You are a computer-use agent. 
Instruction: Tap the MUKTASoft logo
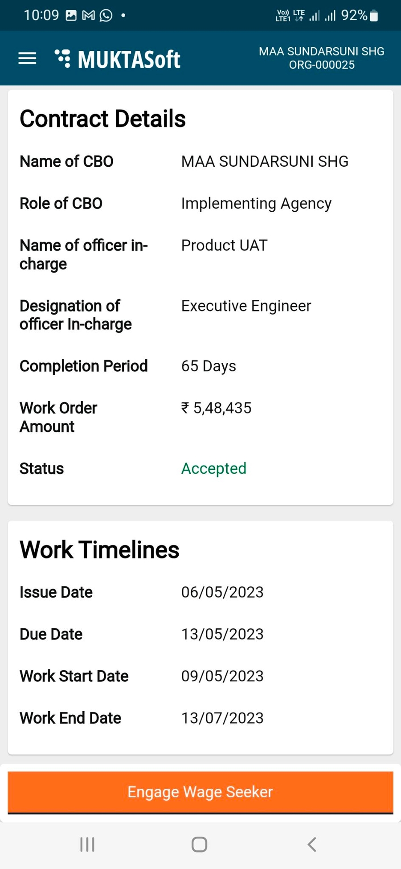coord(118,59)
